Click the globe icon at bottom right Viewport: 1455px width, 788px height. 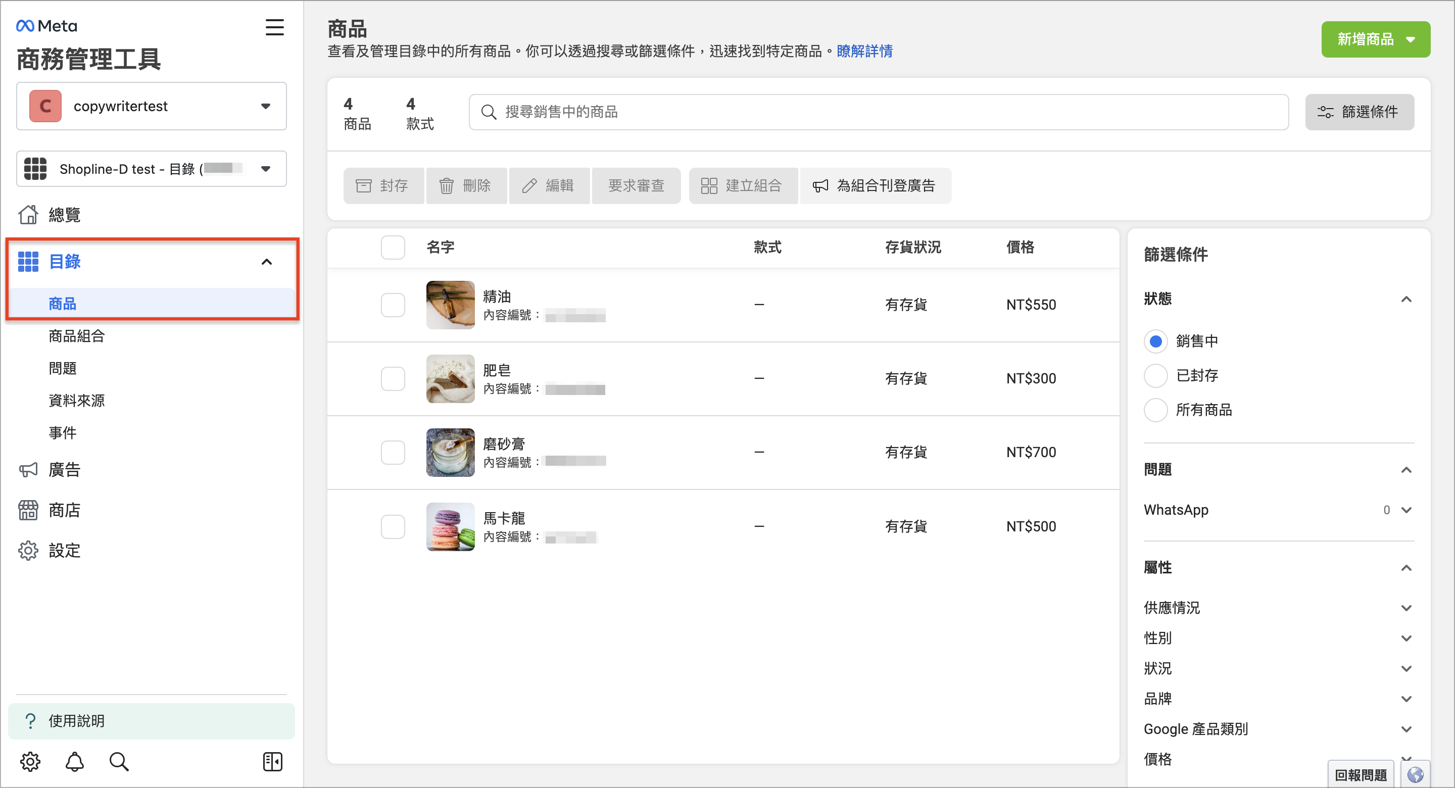[x=1416, y=774]
